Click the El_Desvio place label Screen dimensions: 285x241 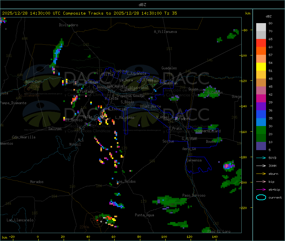coord(74,120)
